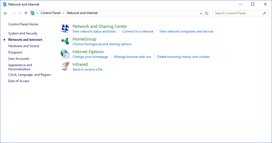
Task: Select Hardware and Sound in sidebar
Action: 23,46
